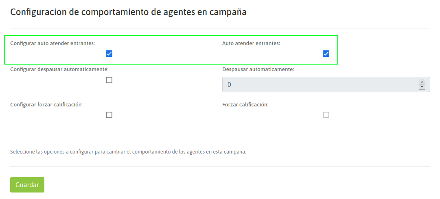Uncheck the Configurar auto atender entrantes checkbox

[x=109, y=54]
